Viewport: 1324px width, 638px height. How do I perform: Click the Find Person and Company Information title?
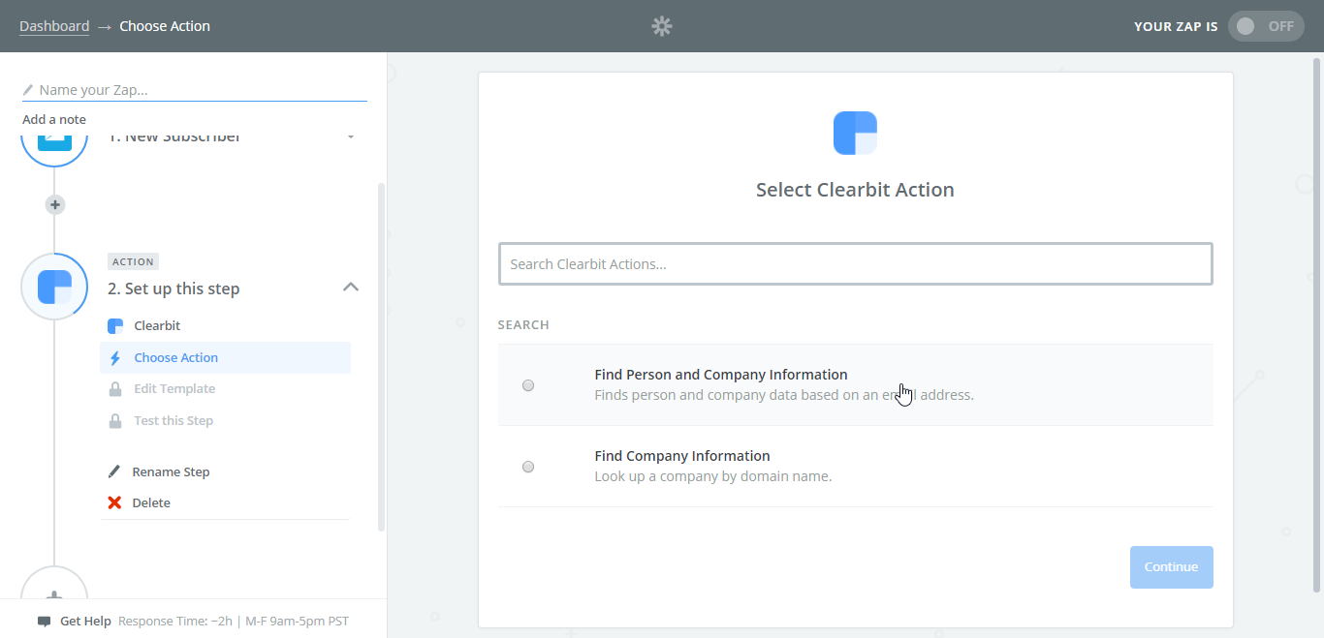point(721,375)
